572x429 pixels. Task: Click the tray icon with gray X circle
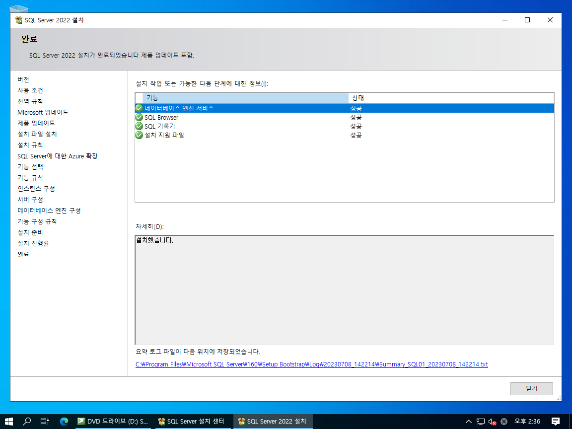click(504, 422)
